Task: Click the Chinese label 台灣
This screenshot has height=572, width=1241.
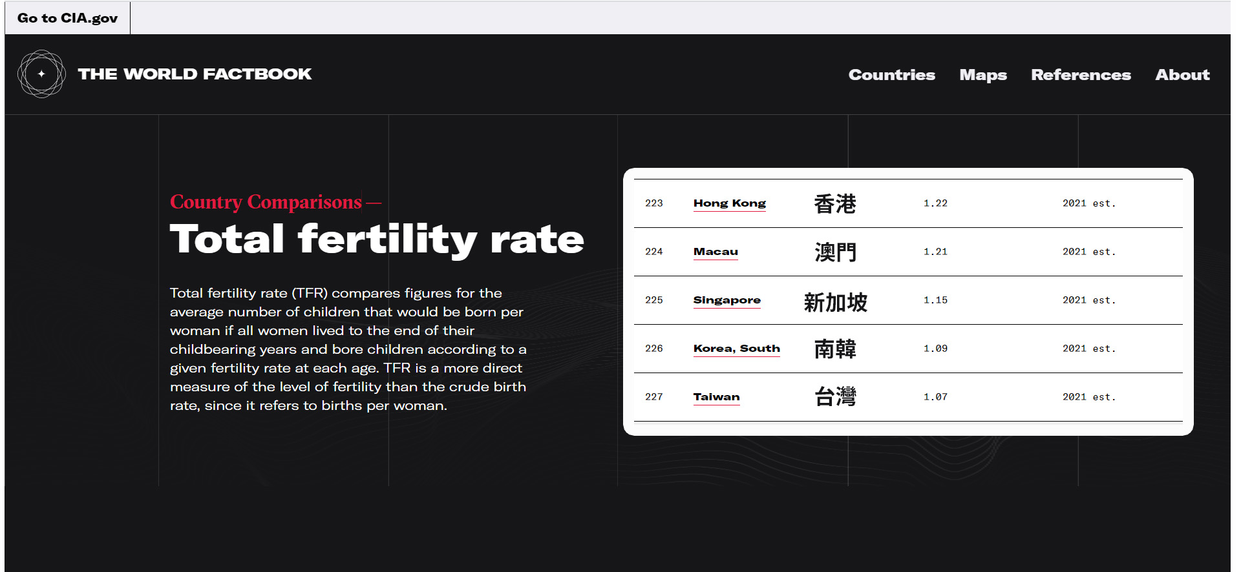Action: 835,396
